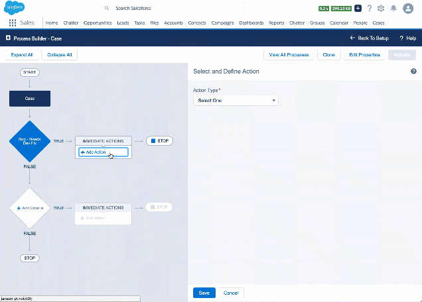The width and height of the screenshot is (422, 302).
Task: Click Expand All button
Action: coord(22,54)
